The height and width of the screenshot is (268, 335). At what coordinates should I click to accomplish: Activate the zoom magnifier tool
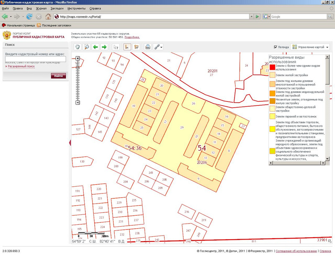[x=86, y=47]
